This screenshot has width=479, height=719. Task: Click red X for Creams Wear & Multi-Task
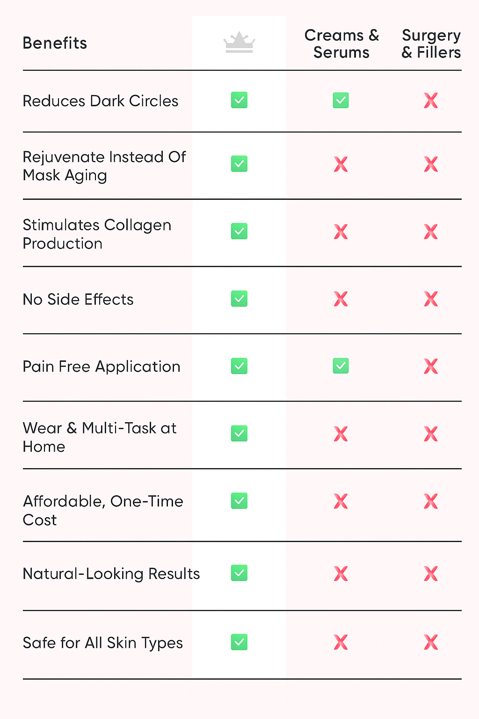click(x=341, y=434)
